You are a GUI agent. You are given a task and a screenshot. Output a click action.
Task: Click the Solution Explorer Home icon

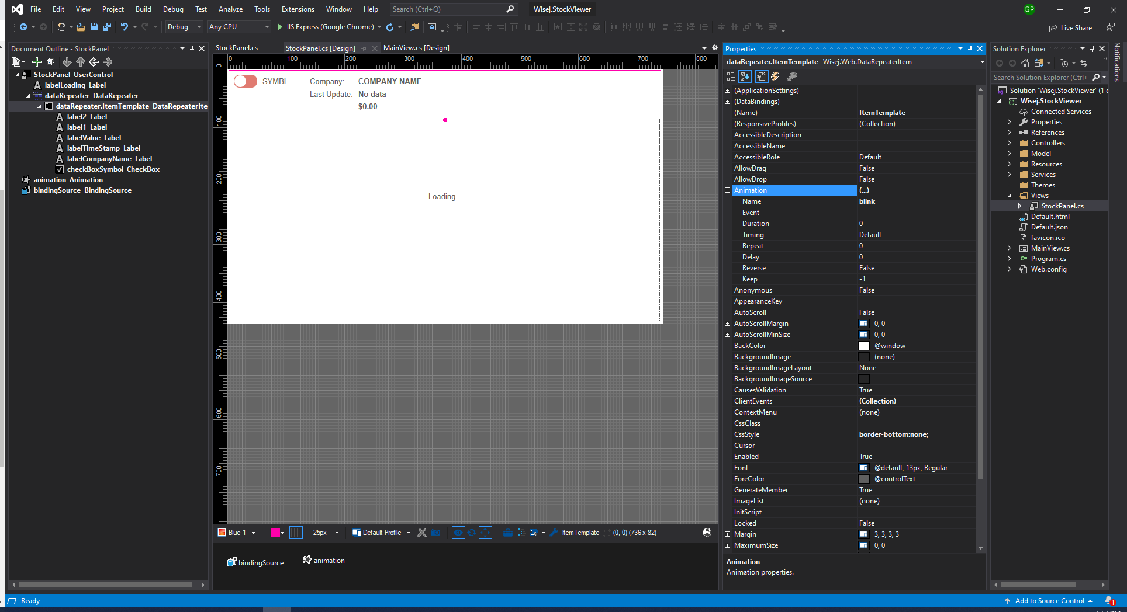(1025, 63)
